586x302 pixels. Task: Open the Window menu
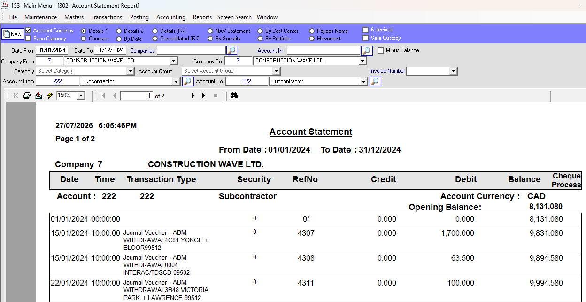(x=267, y=17)
